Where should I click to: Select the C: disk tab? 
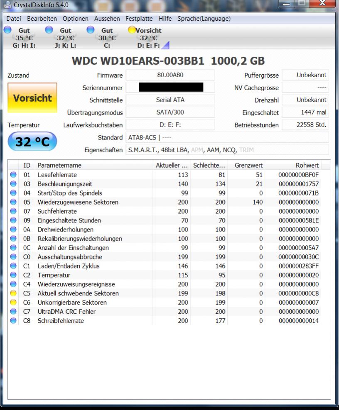(107, 38)
